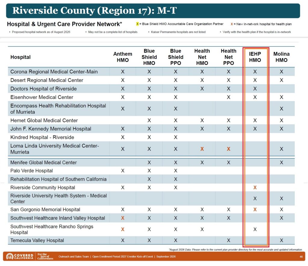This screenshot has height=266, width=308.
Task: Click the '*August 2026 Data' footnote
Action: point(236,250)
